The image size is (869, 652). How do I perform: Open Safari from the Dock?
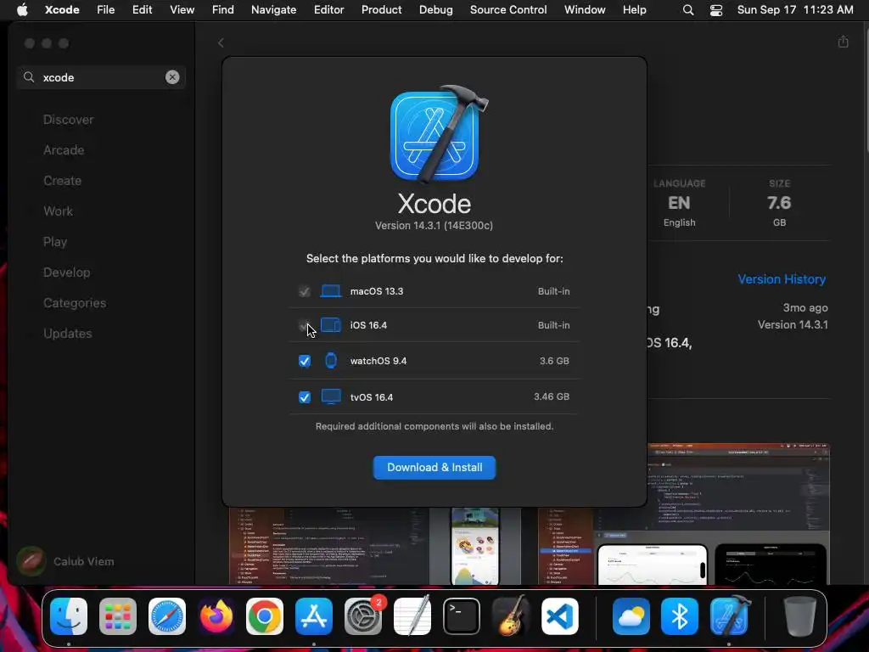[x=167, y=616]
